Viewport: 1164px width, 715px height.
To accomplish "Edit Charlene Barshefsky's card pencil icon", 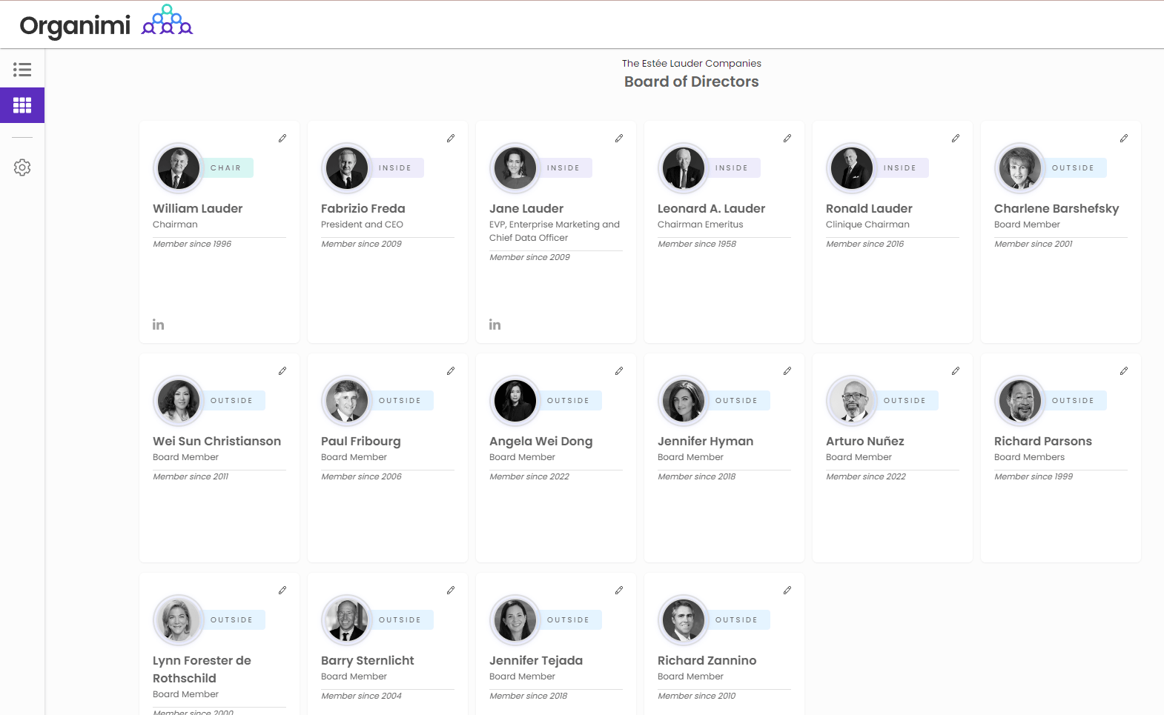I will click(1124, 139).
